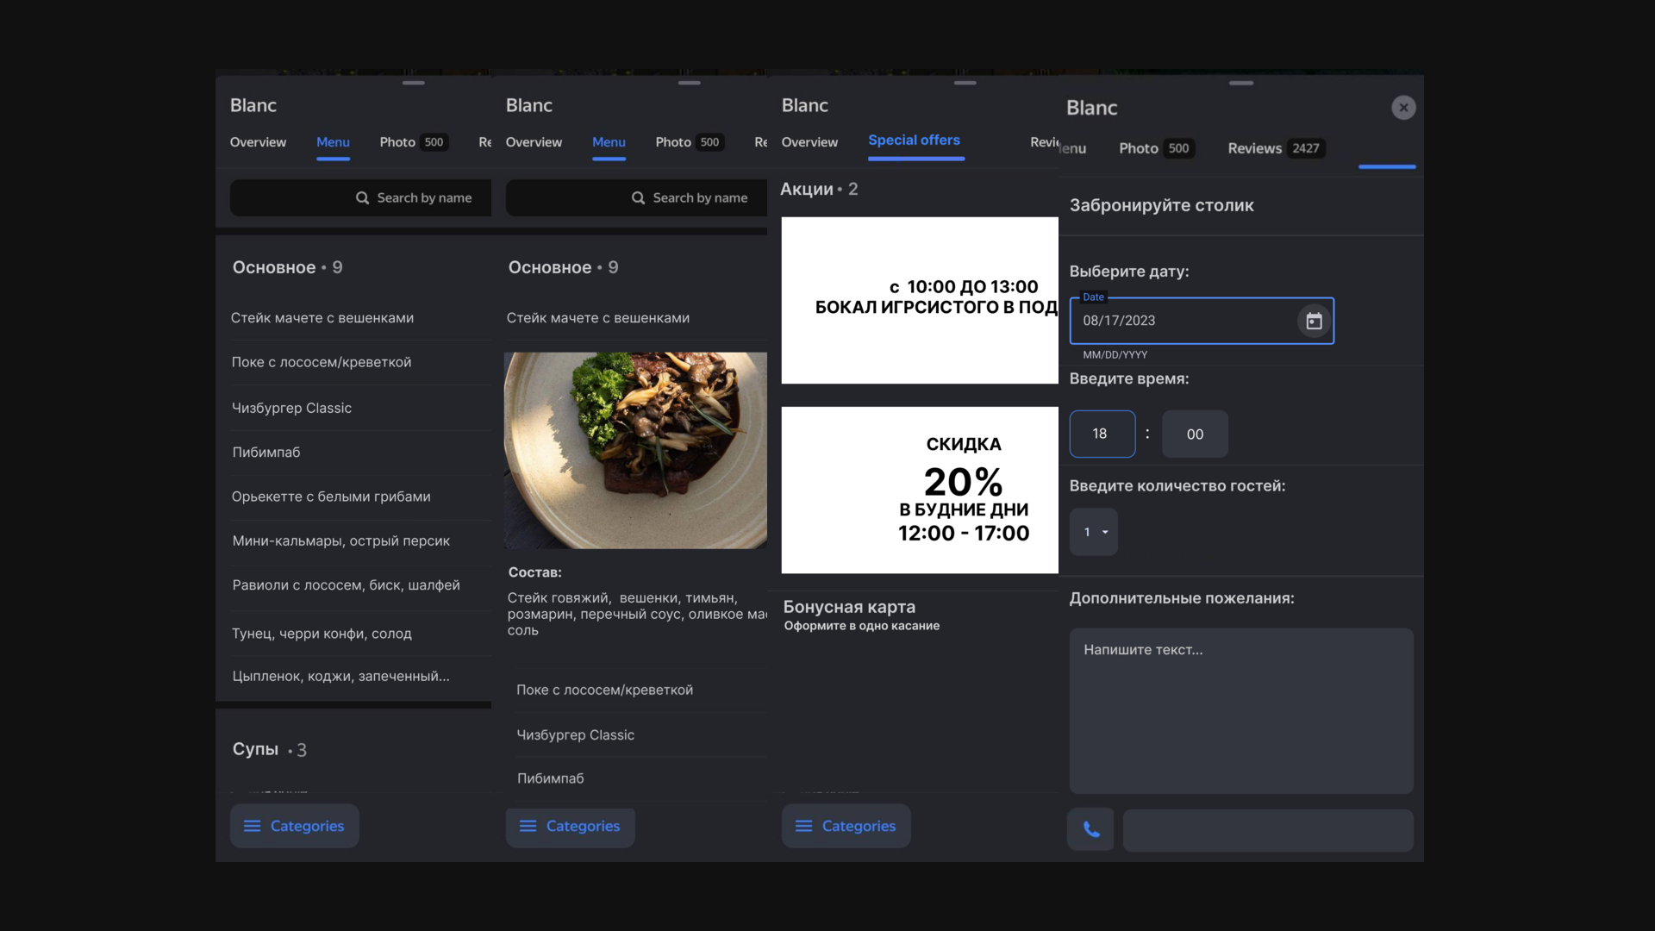Click search magnifier icon in second panel
The image size is (1655, 931).
638,198
